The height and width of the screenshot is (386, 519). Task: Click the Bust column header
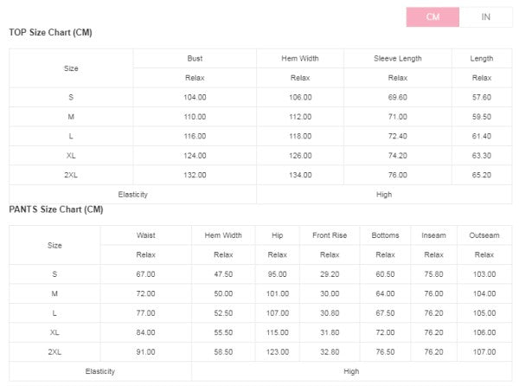tap(195, 58)
